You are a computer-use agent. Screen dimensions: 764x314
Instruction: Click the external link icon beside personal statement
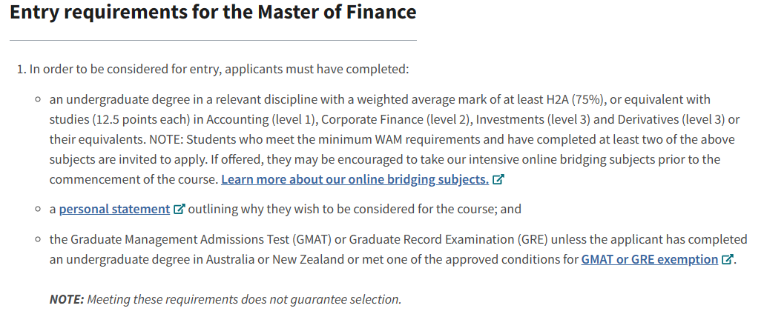pyautogui.click(x=179, y=210)
